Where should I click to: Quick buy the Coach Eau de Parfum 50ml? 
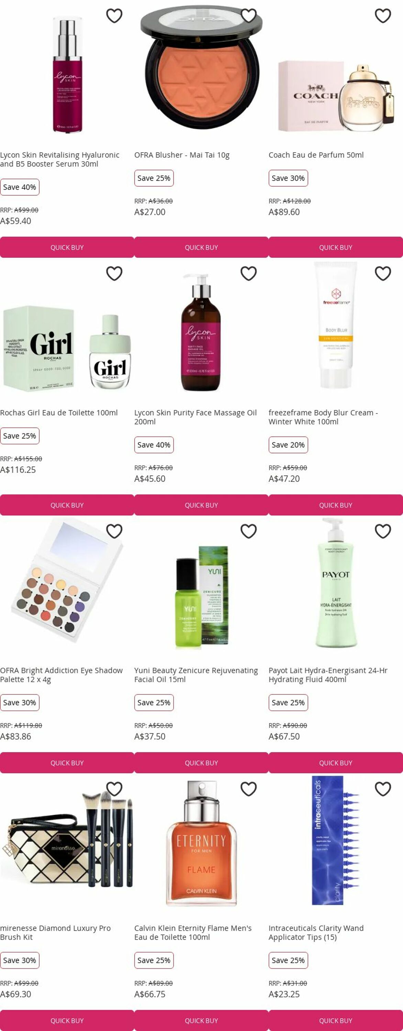point(336,247)
